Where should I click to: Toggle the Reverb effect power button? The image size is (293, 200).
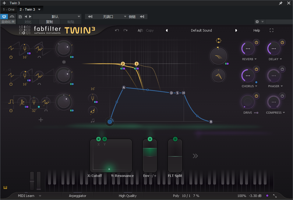coord(256,43)
